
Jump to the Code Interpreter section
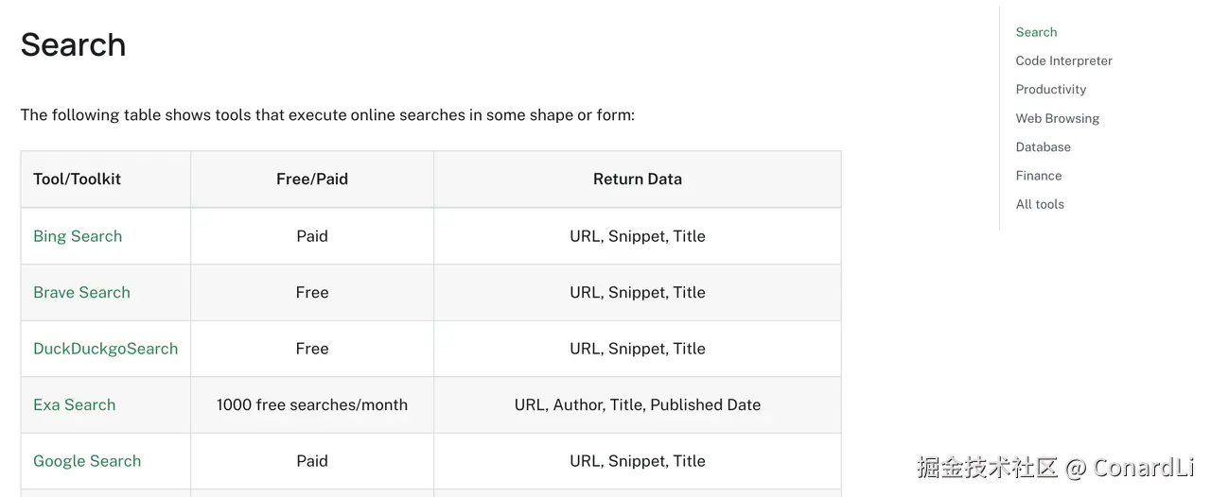coord(1063,60)
